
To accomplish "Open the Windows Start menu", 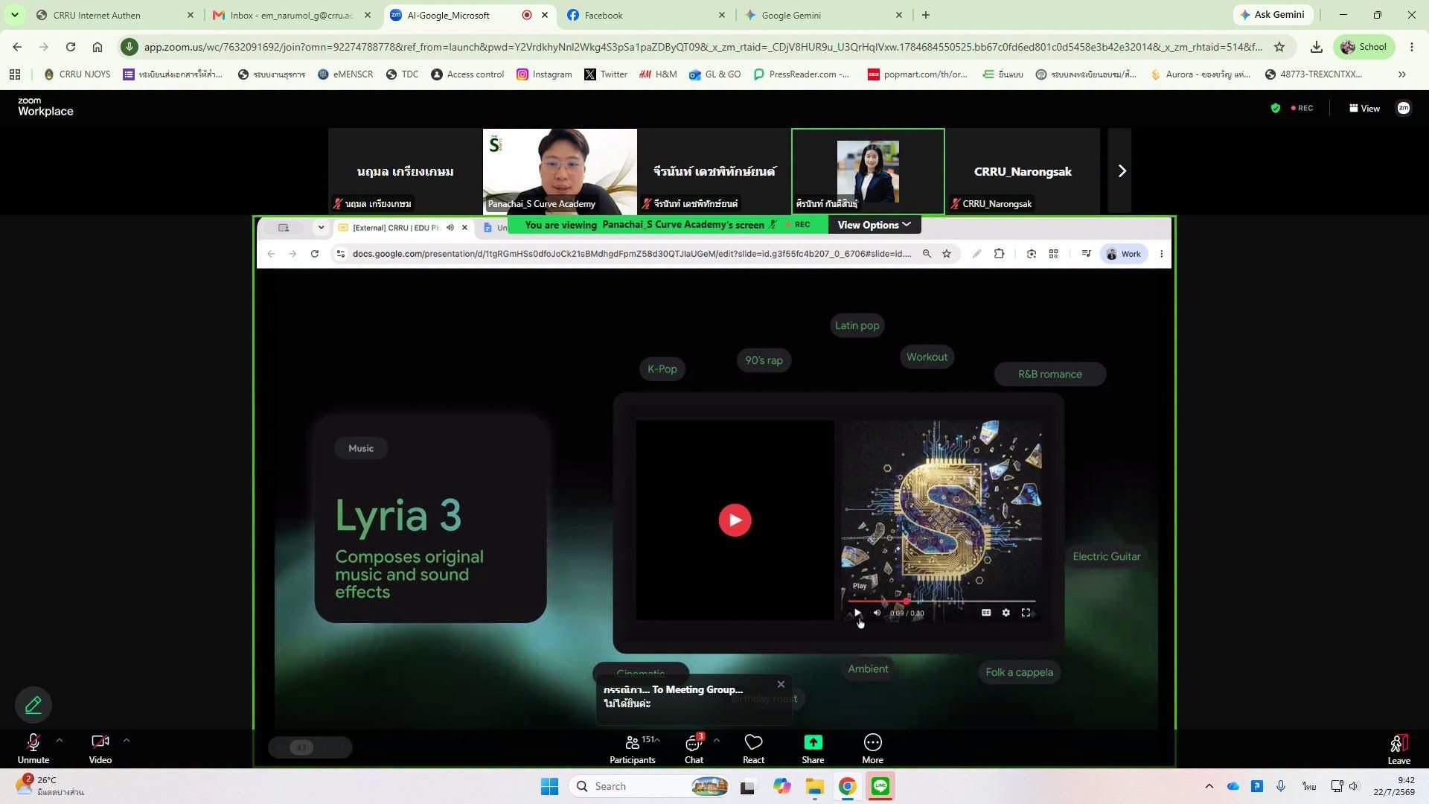I will [549, 786].
